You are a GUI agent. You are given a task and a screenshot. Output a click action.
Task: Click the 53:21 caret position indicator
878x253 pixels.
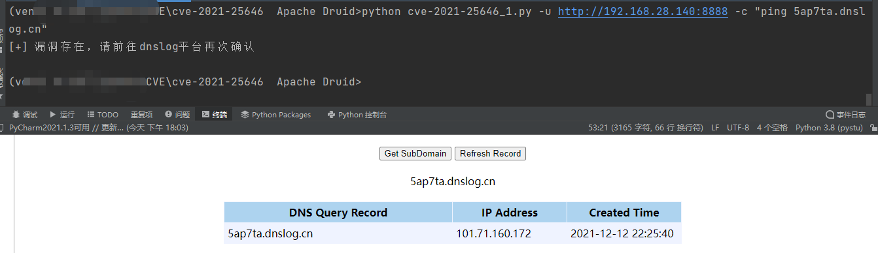point(646,128)
